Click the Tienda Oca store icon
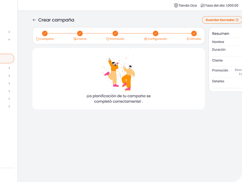Viewport: 242px width, 182px height. [x=176, y=5]
